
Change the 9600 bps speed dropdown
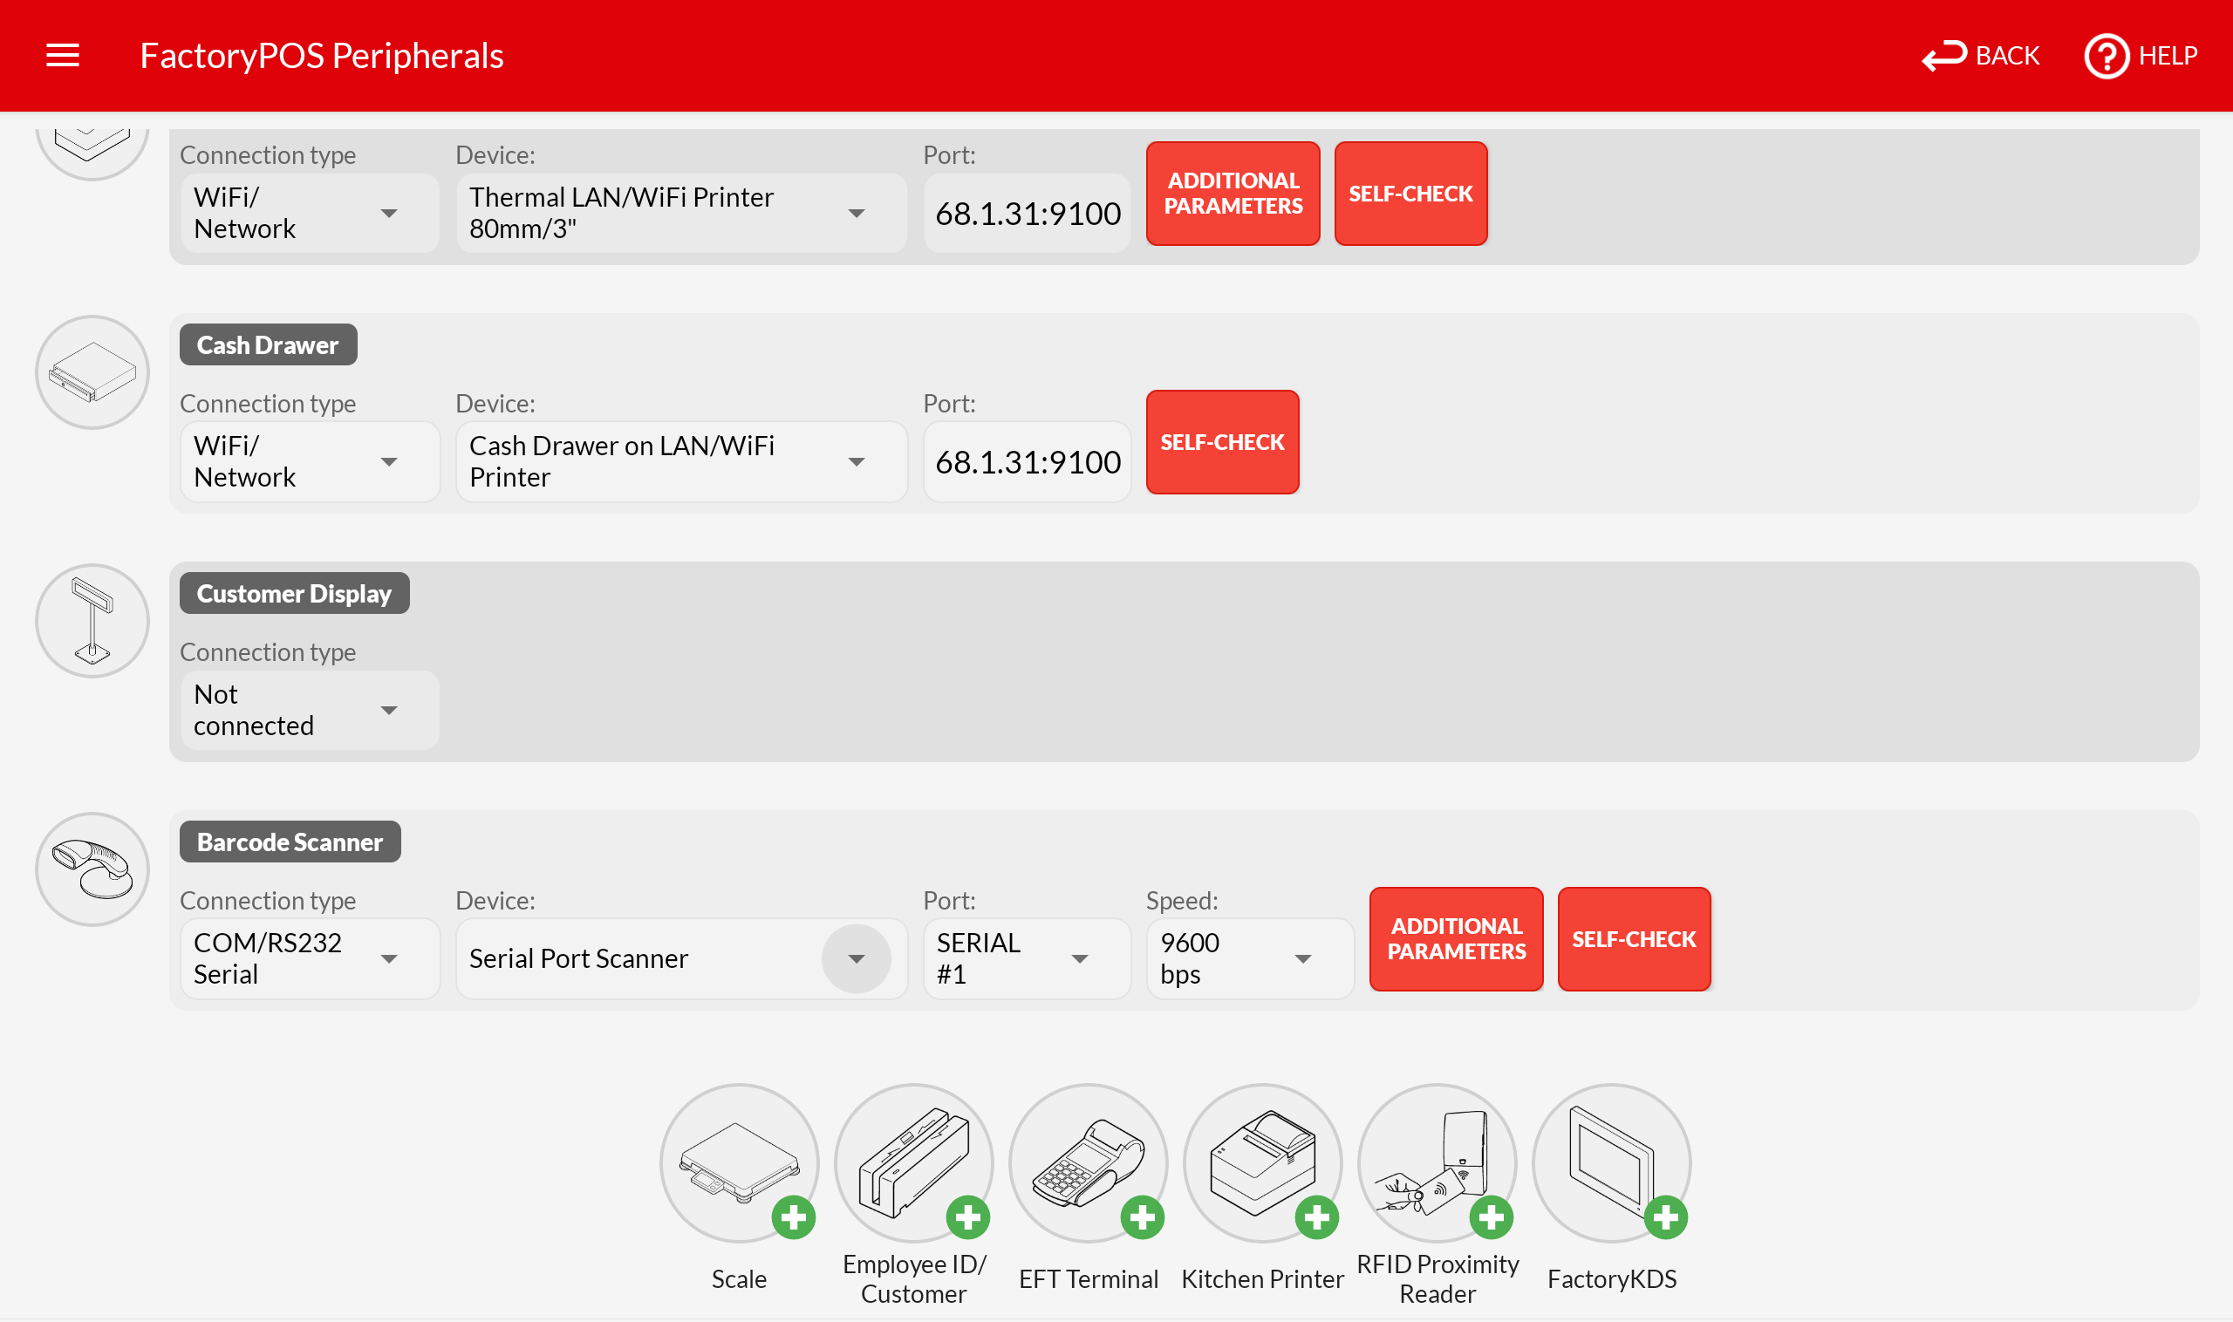[x=1249, y=958]
